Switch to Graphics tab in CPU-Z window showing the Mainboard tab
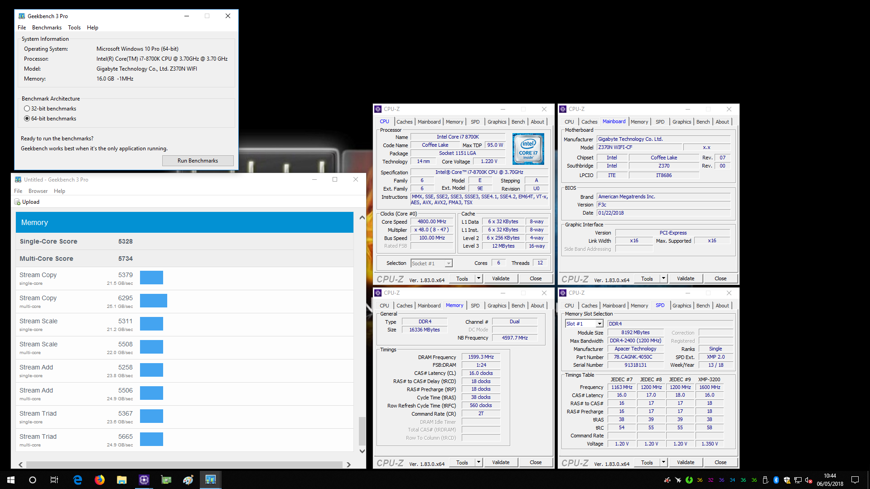Screen dimensions: 870x489 tap(681, 122)
